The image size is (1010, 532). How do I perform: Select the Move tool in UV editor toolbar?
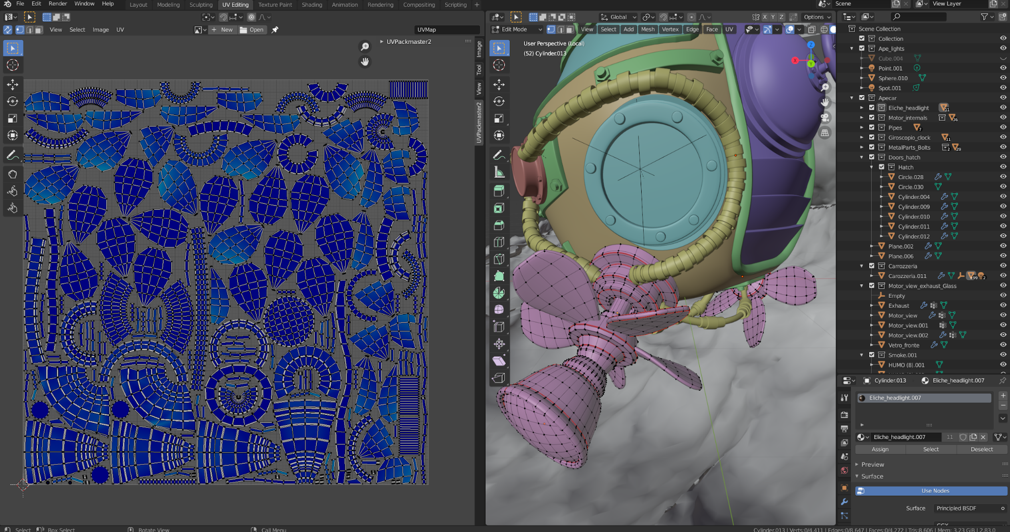click(13, 84)
